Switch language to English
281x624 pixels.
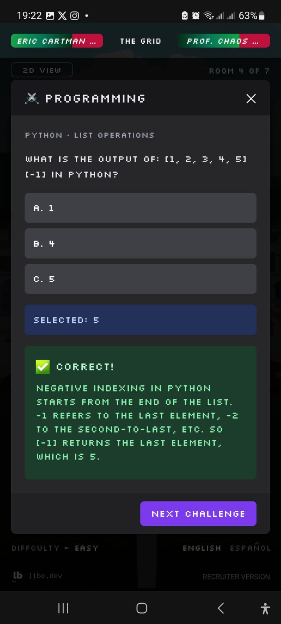[202, 548]
